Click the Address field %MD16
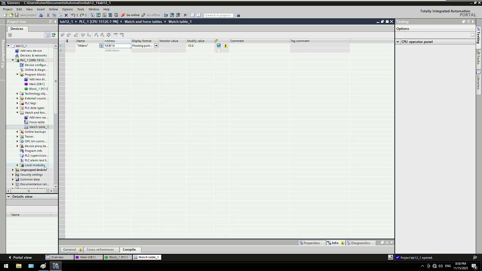The width and height of the screenshot is (482, 271). coord(117,46)
